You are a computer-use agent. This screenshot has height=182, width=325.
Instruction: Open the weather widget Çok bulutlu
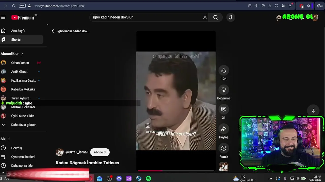[x=244, y=178]
